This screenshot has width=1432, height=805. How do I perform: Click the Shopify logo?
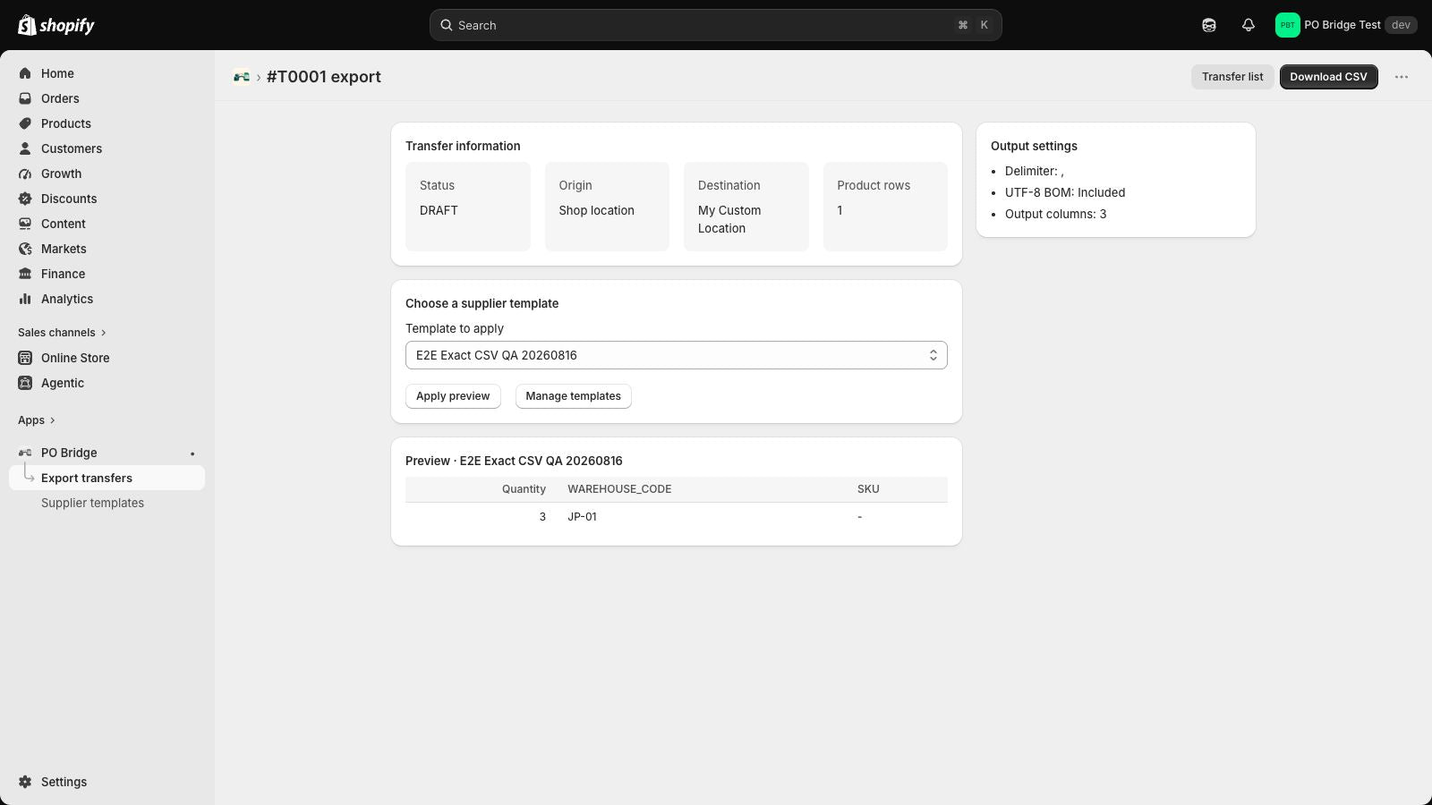pyautogui.click(x=55, y=25)
